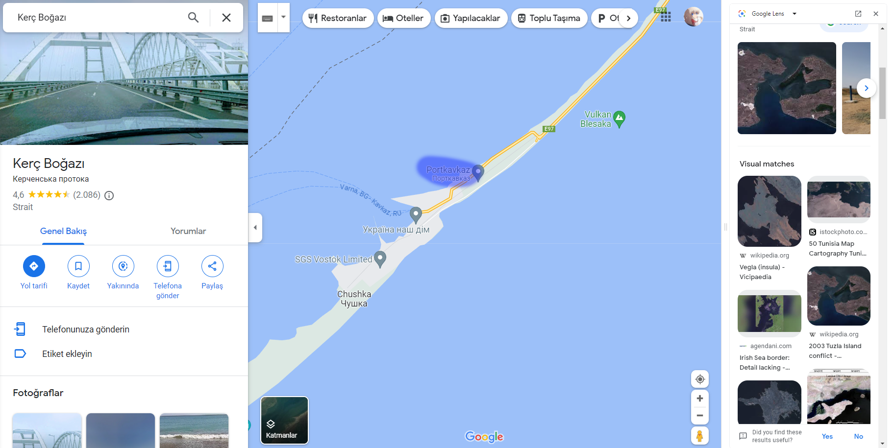
Task: Save place with Kaydet bookmark icon
Action: [78, 266]
